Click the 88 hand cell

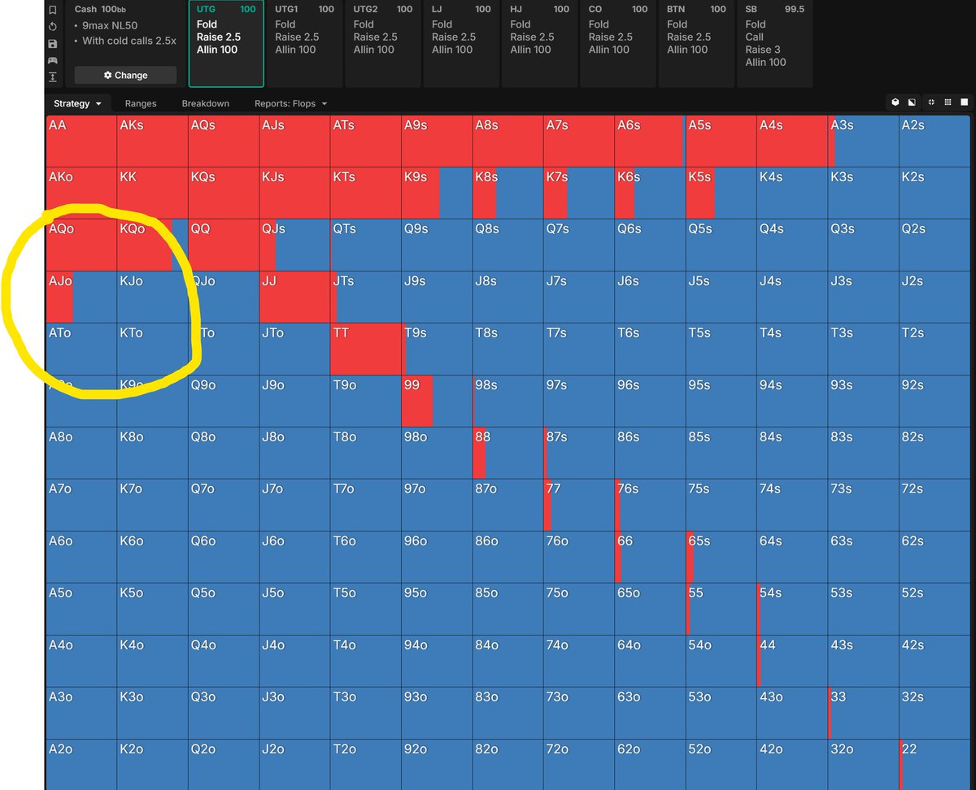tap(508, 454)
